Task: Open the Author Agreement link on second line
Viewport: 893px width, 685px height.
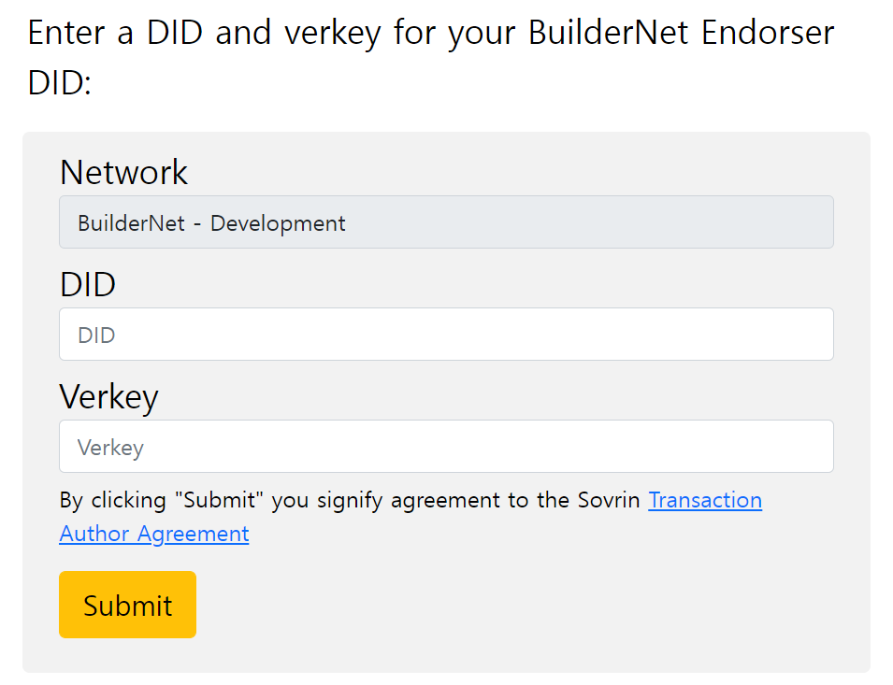Action: 153,534
